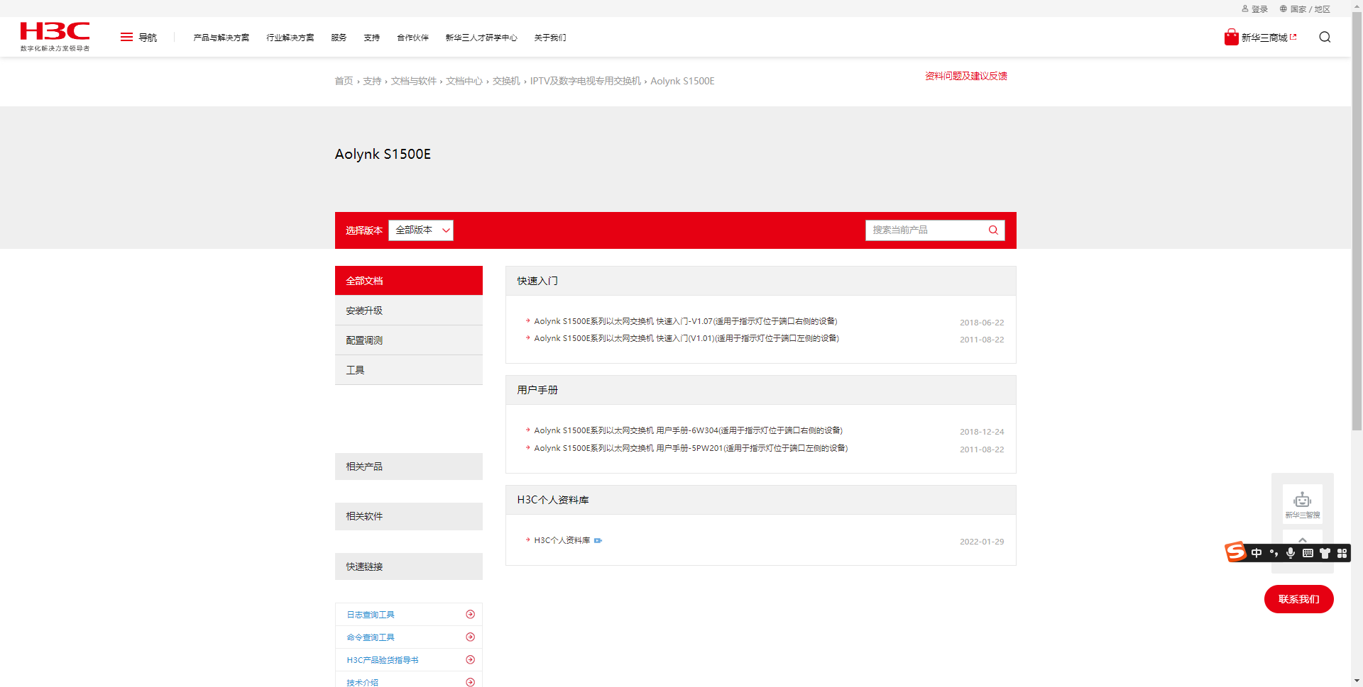Open site search magnifier in header

tap(1325, 37)
